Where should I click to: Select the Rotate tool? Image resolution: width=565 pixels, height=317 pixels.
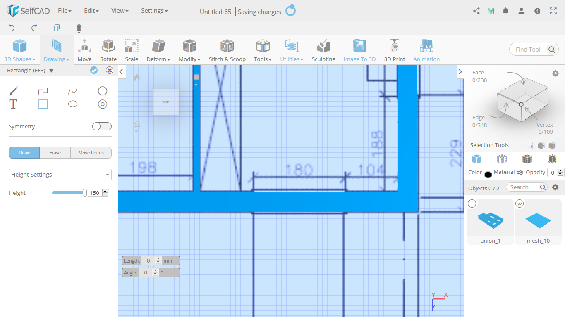tap(108, 50)
